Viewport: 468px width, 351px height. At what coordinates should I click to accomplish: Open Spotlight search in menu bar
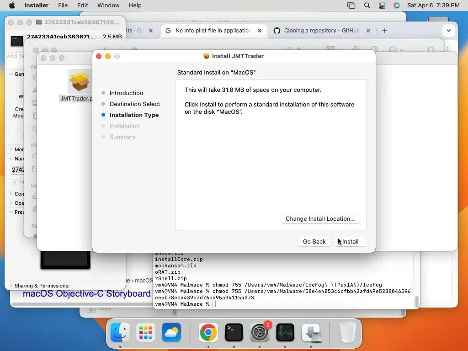[x=367, y=5]
